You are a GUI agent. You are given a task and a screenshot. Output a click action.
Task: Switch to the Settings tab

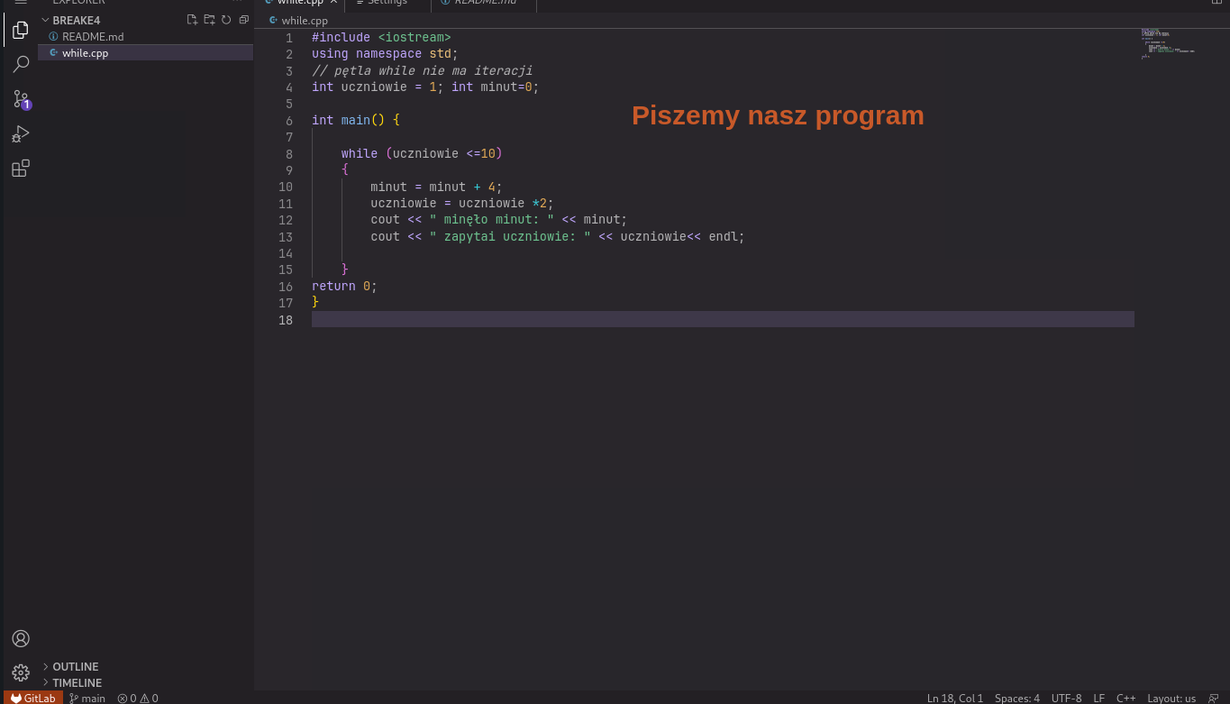pyautogui.click(x=387, y=4)
